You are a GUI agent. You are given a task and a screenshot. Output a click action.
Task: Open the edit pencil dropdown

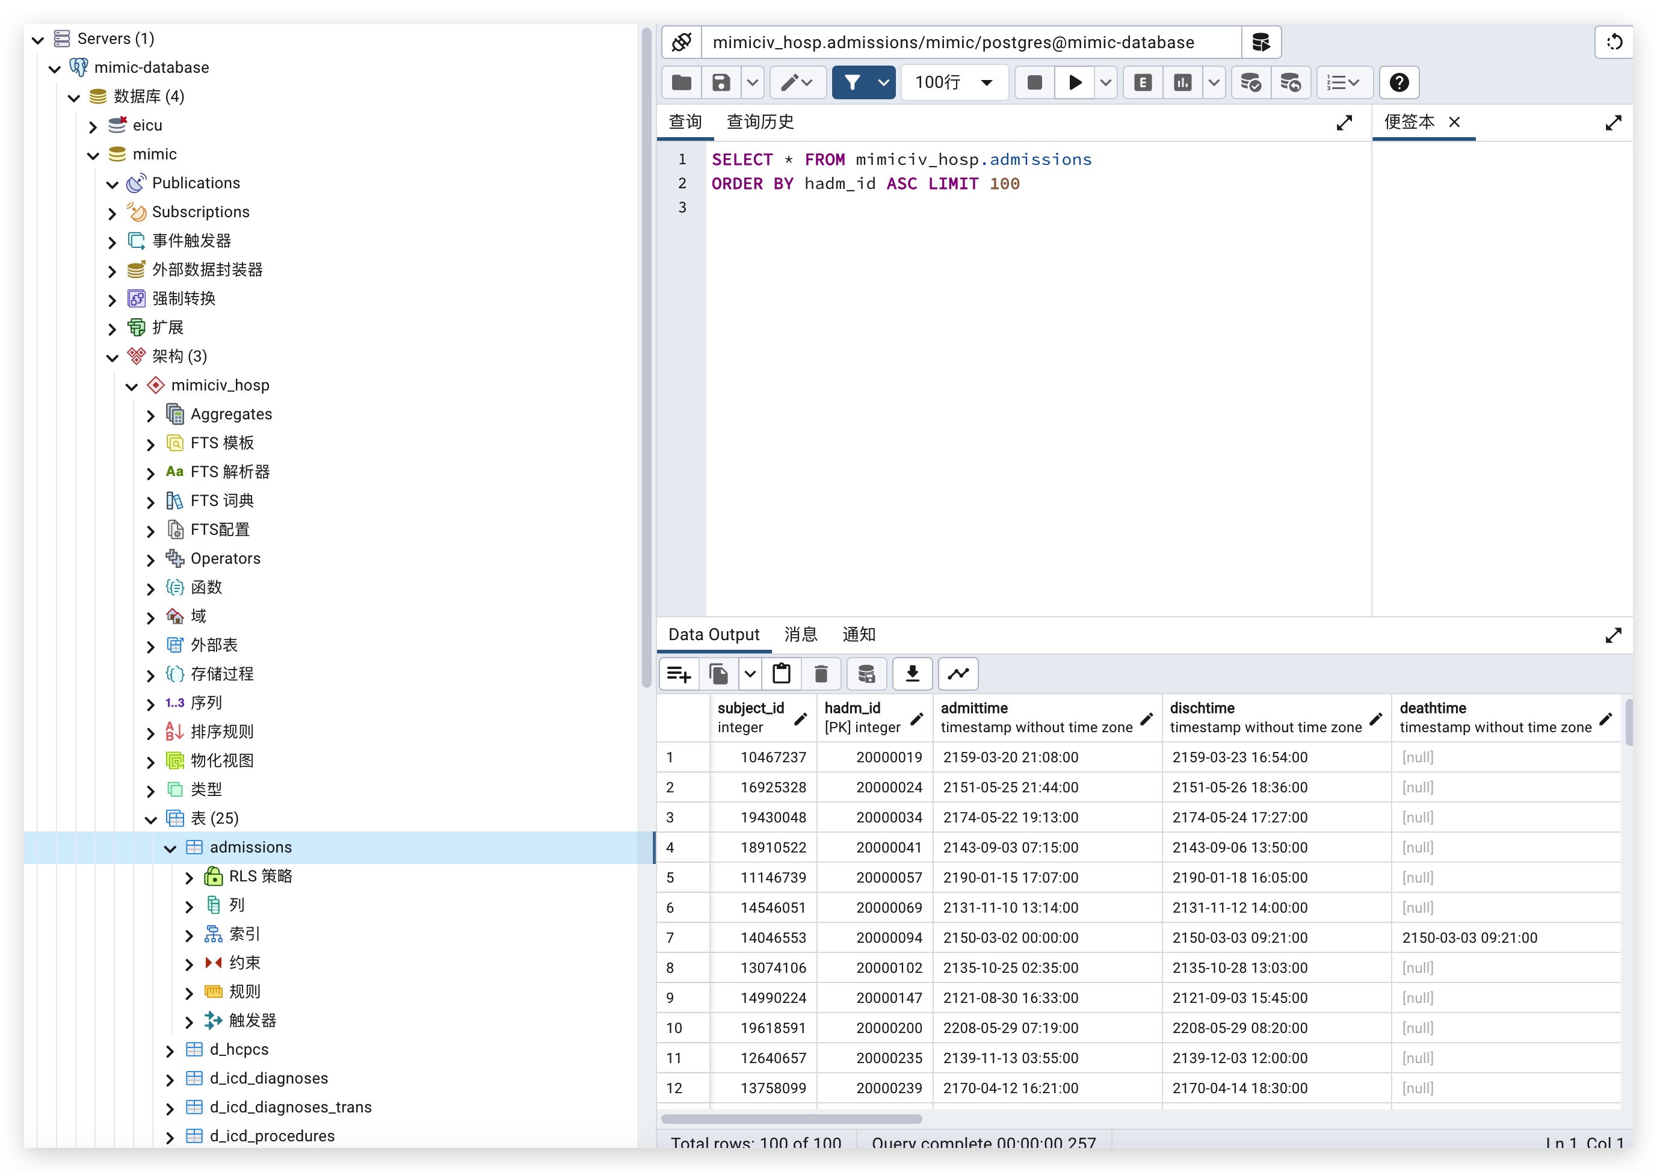pos(797,83)
